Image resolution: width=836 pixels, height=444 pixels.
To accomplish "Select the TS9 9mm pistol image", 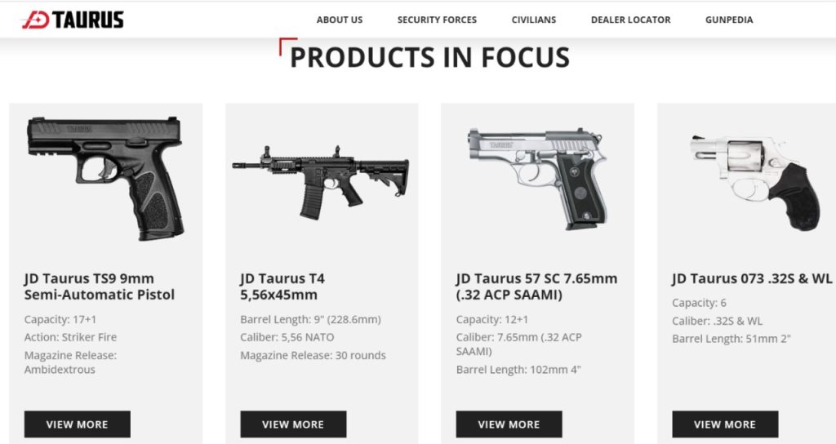I will (105, 179).
